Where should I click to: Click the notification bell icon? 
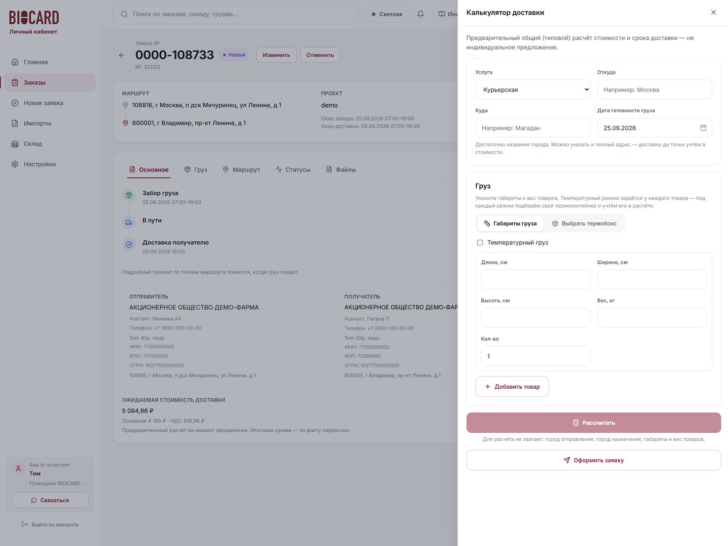421,14
